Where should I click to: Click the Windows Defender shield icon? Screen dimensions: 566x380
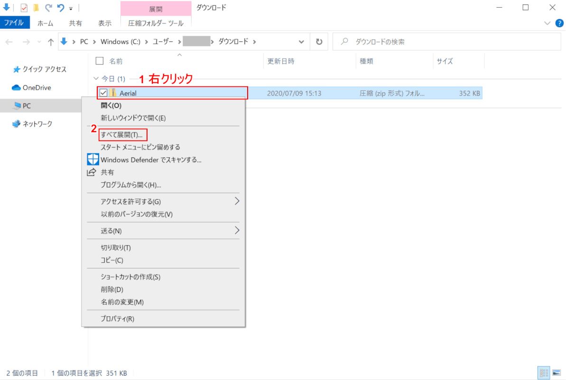(x=93, y=160)
